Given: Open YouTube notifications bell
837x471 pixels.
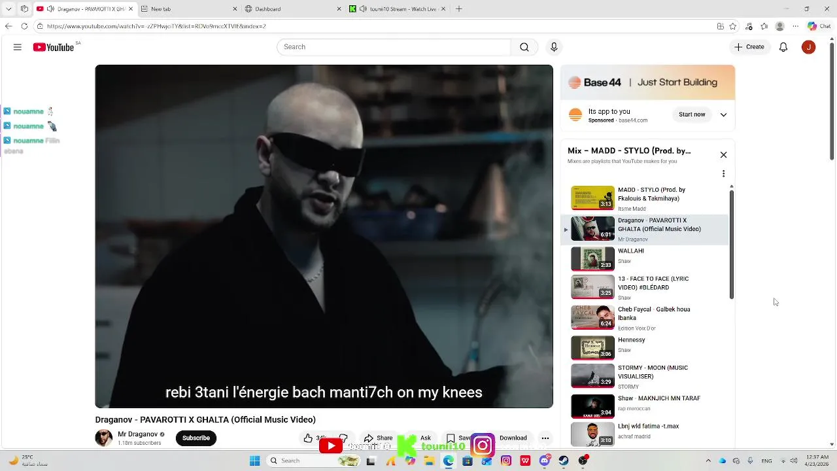Looking at the screenshot, I should point(783,47).
